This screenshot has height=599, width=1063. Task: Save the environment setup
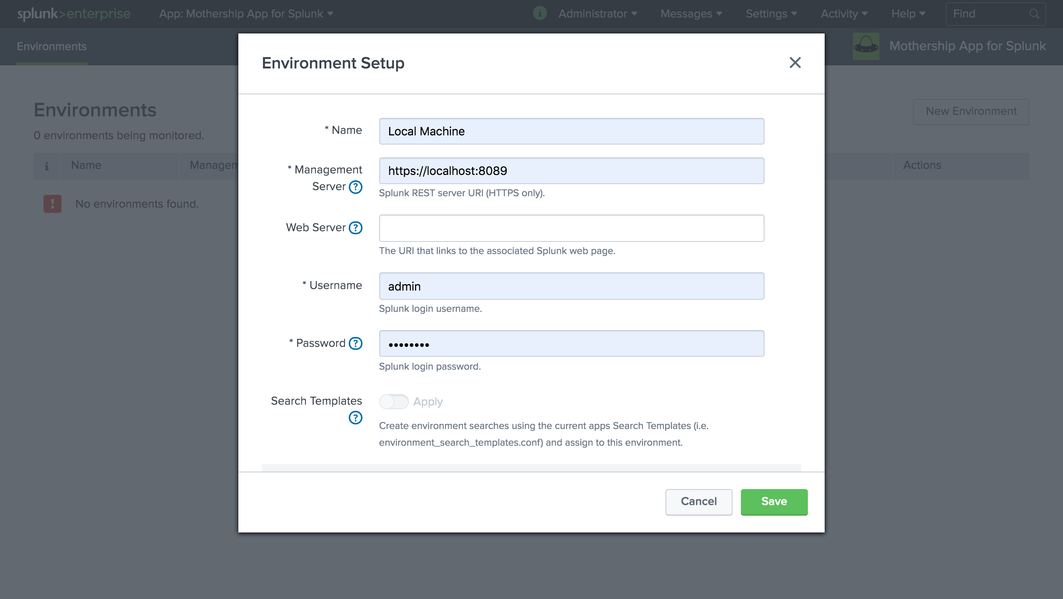[774, 502]
